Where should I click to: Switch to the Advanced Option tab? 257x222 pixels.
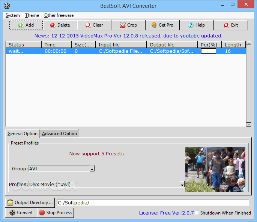(59, 134)
